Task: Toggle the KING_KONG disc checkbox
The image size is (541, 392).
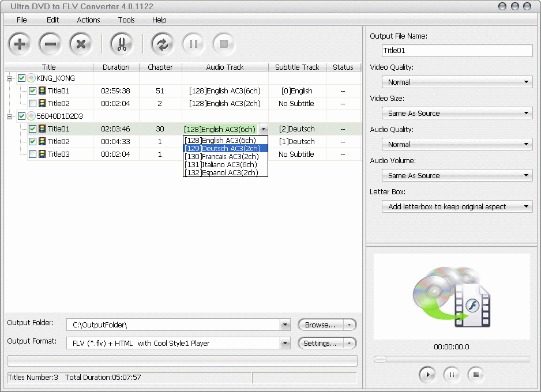Action: coord(21,78)
